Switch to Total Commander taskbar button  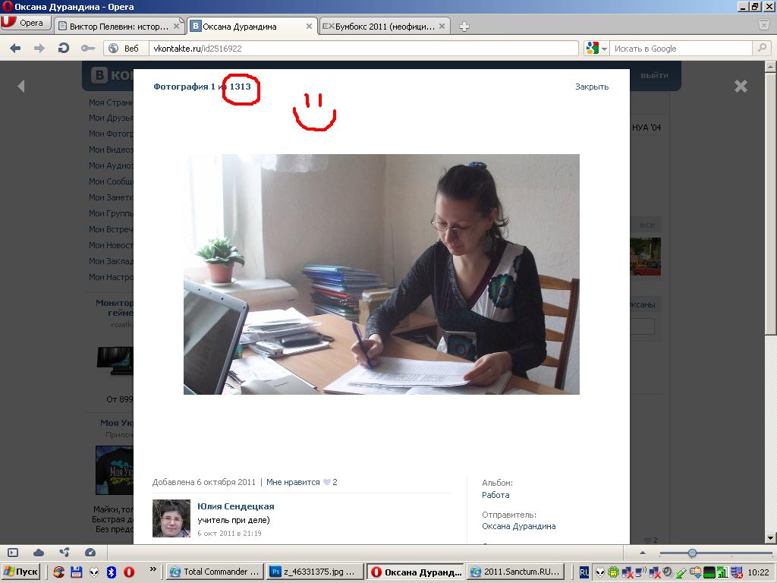pyautogui.click(x=215, y=572)
